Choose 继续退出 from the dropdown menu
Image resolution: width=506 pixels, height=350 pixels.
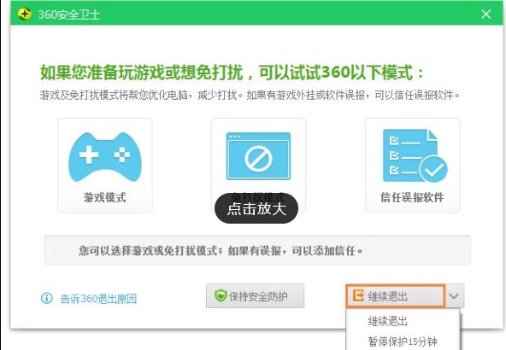[x=387, y=321]
